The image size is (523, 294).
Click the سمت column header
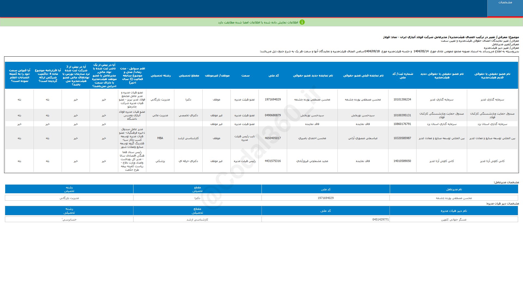point(245,75)
